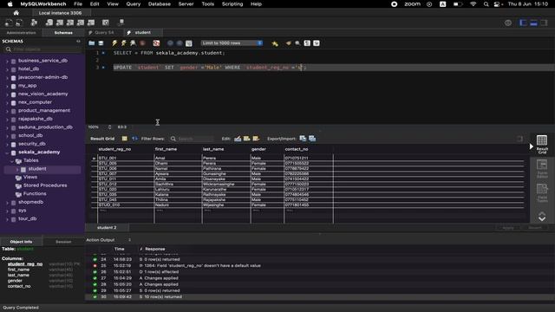The height and width of the screenshot is (312, 555).
Task: Toggle the left sidebar panel visibility
Action: click(x=523, y=23)
